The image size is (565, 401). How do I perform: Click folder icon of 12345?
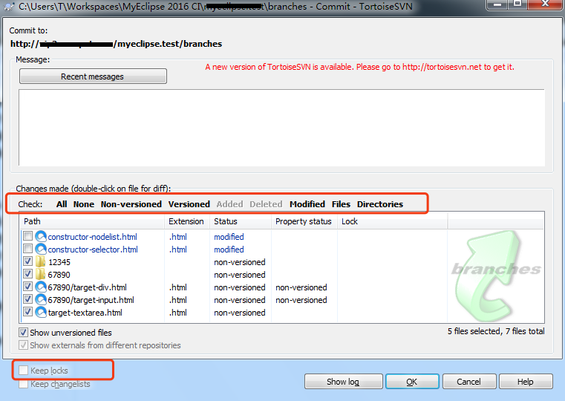pyautogui.click(x=41, y=262)
